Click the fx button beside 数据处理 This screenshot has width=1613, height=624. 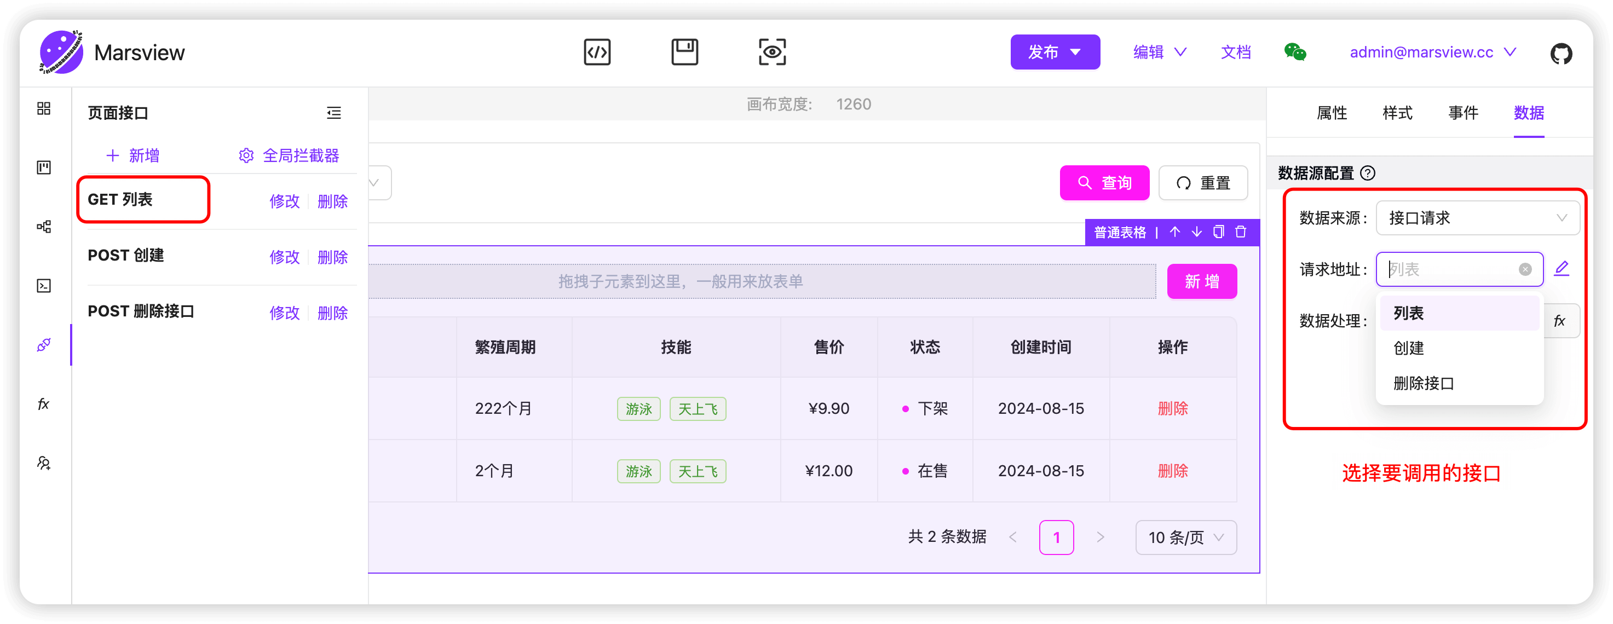(x=1560, y=320)
